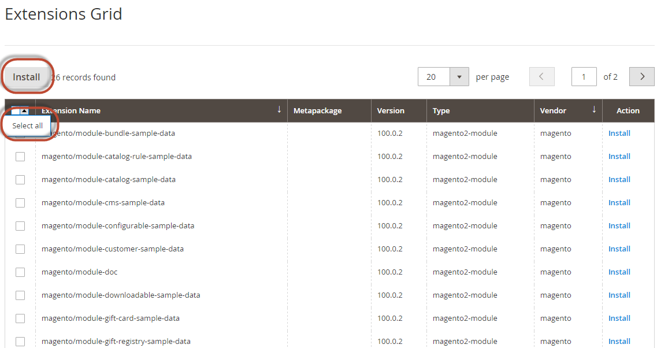Screen dimensions: 657x348
Task: Select the text magento/module-downloadable-sample-data
Action: point(121,295)
